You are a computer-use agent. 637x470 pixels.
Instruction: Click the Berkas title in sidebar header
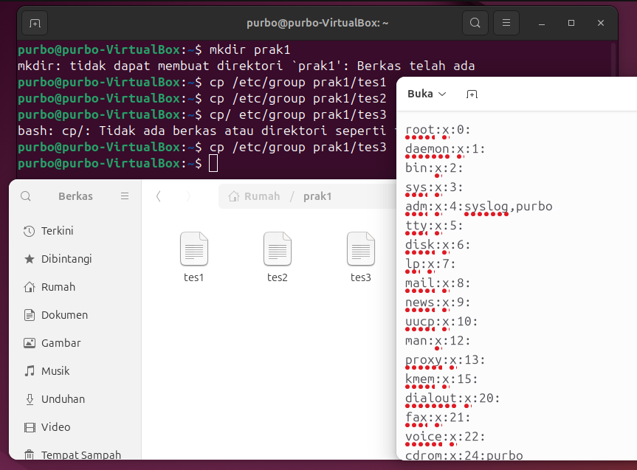(x=75, y=196)
